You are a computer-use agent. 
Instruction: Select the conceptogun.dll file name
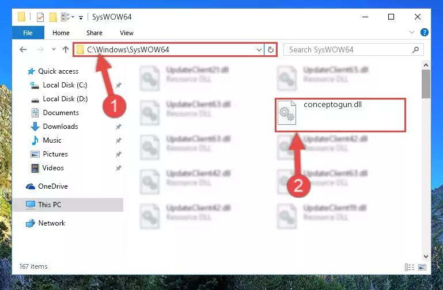pyautogui.click(x=332, y=104)
